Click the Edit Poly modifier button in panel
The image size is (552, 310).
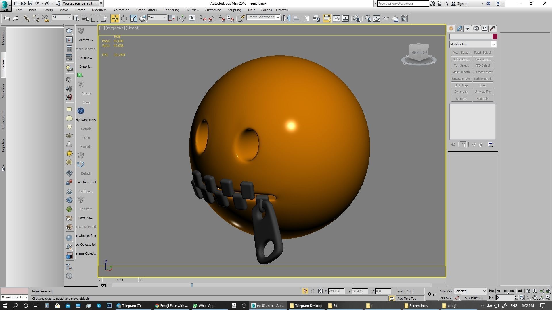click(482, 99)
